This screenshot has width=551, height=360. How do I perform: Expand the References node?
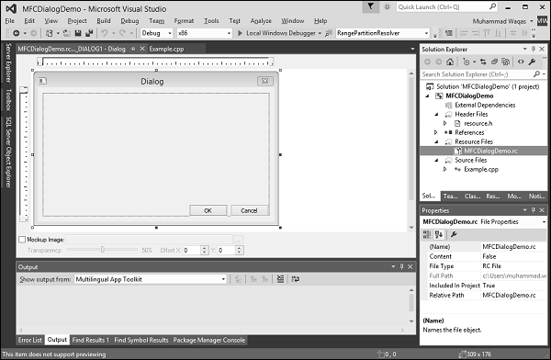436,132
